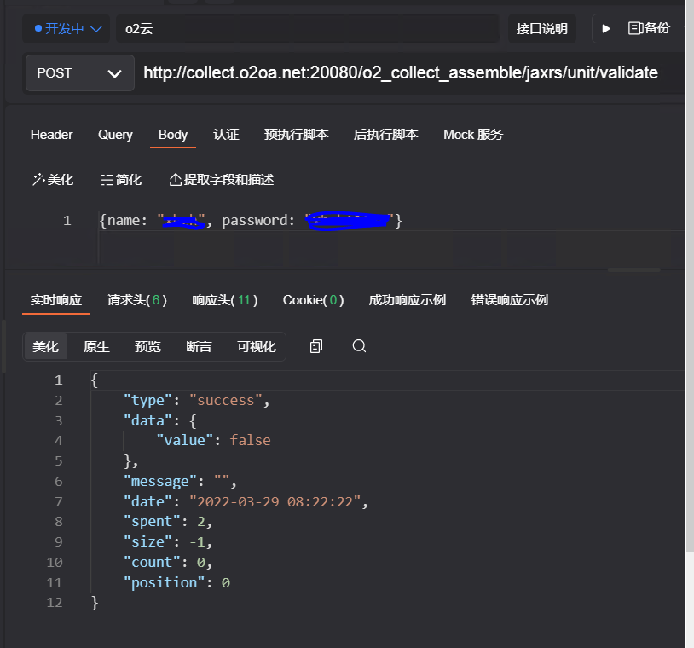Open the Header tab
The width and height of the screenshot is (694, 648).
[52, 135]
